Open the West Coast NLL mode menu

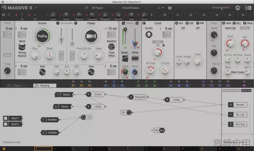237,72
